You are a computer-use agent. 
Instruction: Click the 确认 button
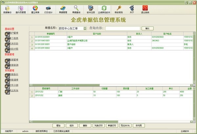click(147, 28)
